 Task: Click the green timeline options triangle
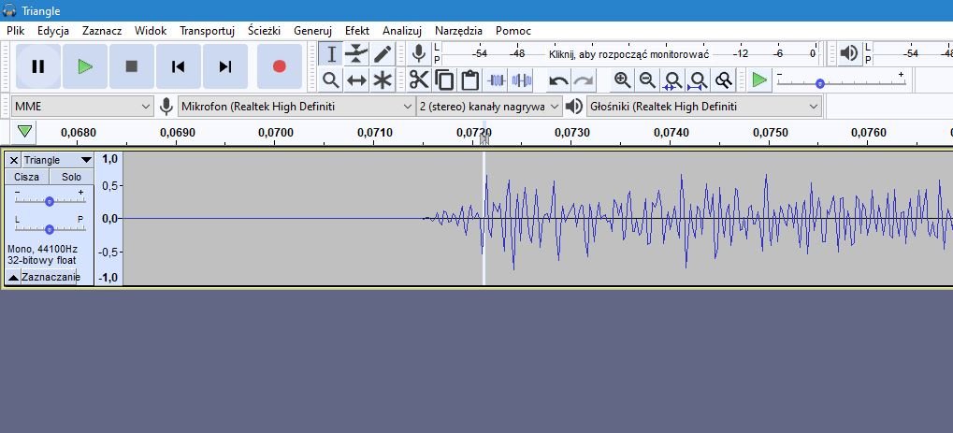[x=24, y=131]
